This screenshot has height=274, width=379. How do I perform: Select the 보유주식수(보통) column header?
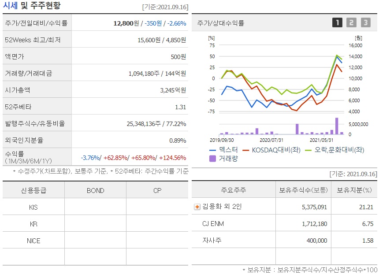[303, 190]
